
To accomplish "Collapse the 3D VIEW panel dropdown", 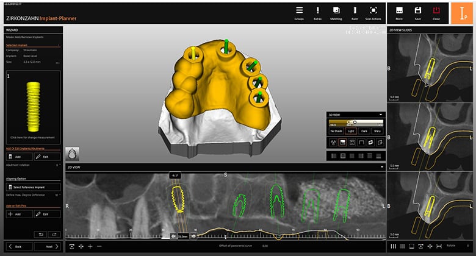I will point(381,114).
